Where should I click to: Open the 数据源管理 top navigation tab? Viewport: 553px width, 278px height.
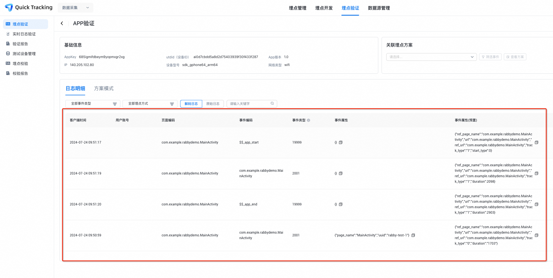[x=379, y=8]
